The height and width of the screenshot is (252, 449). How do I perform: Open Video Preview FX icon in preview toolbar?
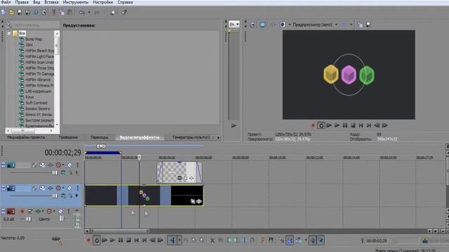273,24
